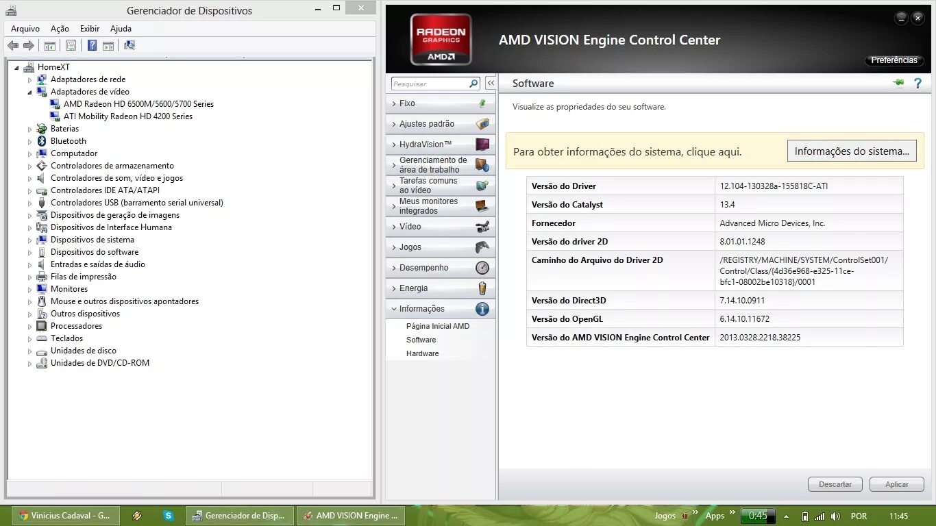Click POR language indicator in taskbar
Image resolution: width=936 pixels, height=526 pixels.
click(x=859, y=516)
